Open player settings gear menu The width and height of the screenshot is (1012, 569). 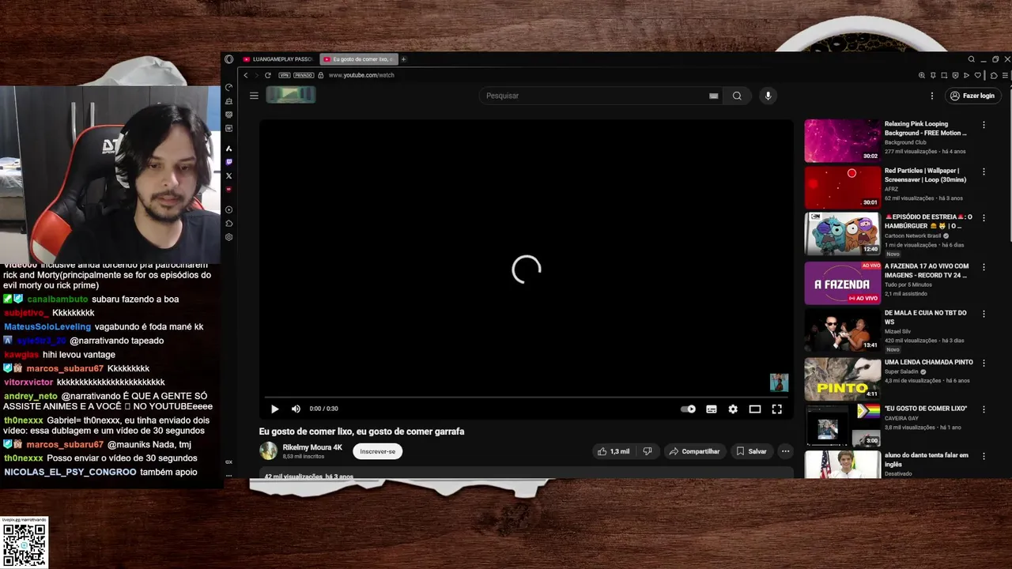(x=733, y=409)
